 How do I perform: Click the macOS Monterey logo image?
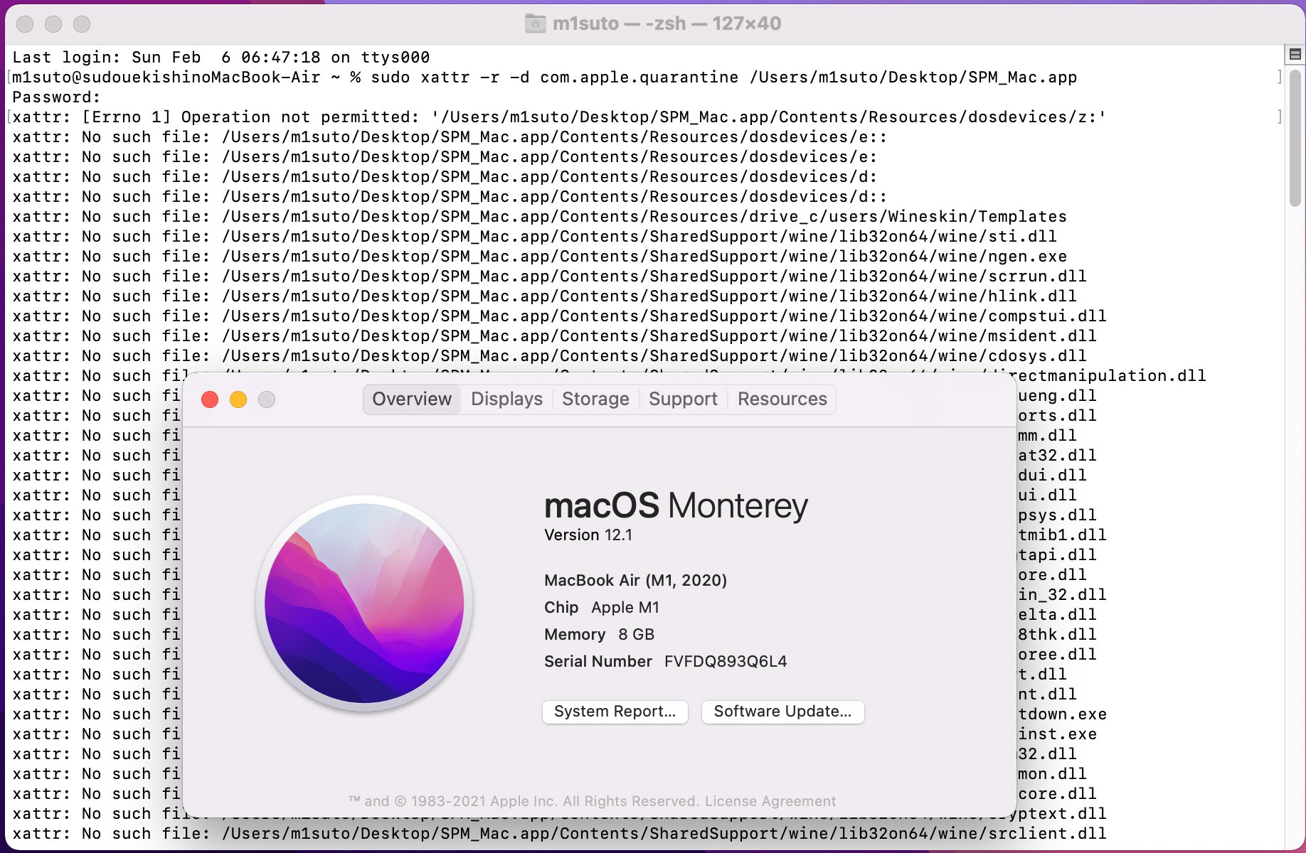pos(364,603)
